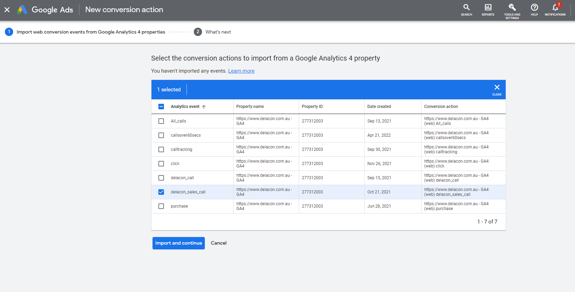The image size is (575, 292).
Task: Click date Apr 21, 2022
Action: [379, 135]
